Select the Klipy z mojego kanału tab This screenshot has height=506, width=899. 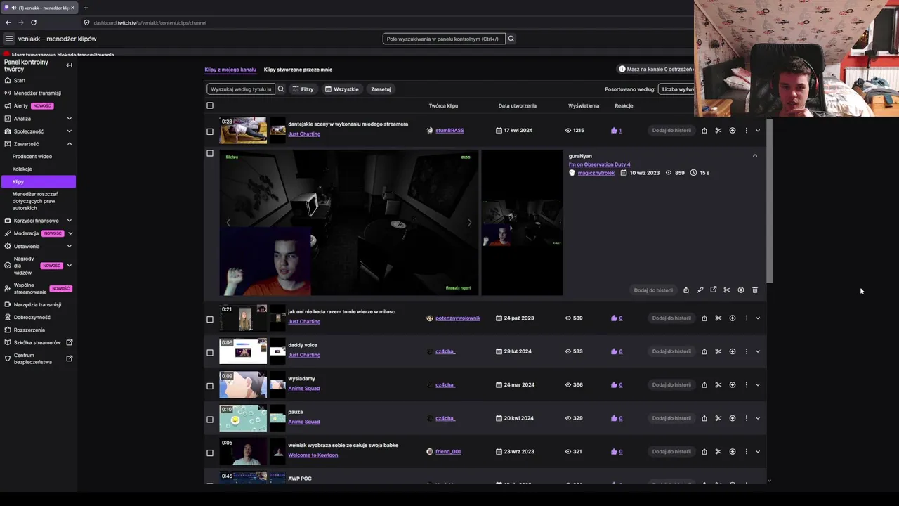pos(230,70)
